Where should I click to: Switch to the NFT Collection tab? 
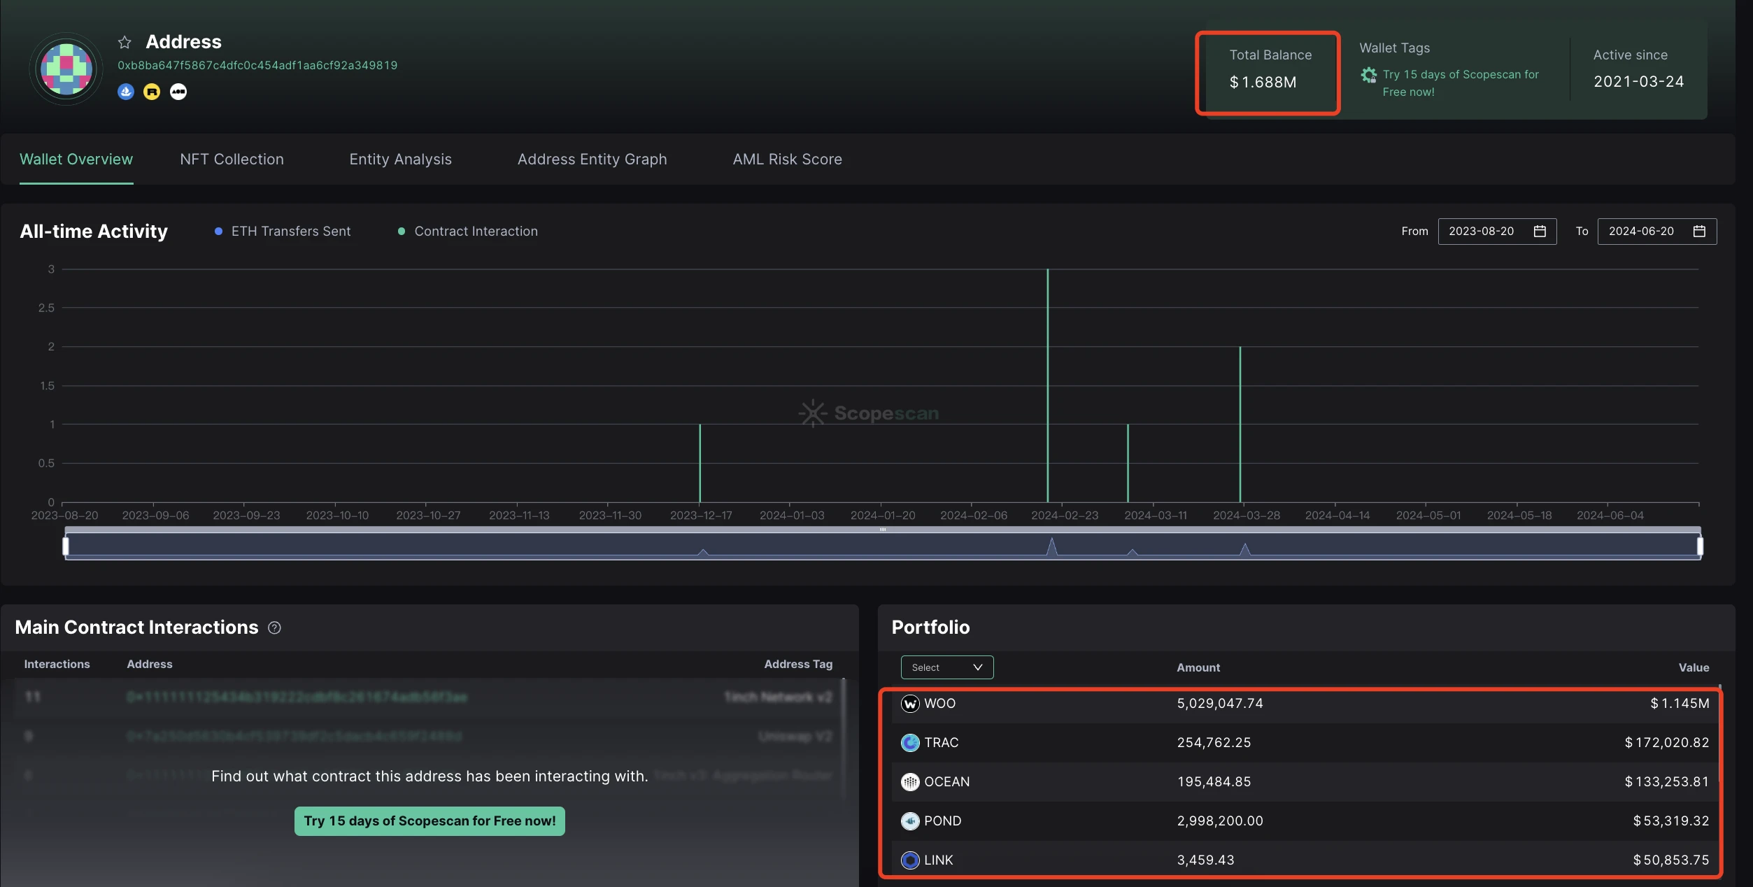pos(232,159)
